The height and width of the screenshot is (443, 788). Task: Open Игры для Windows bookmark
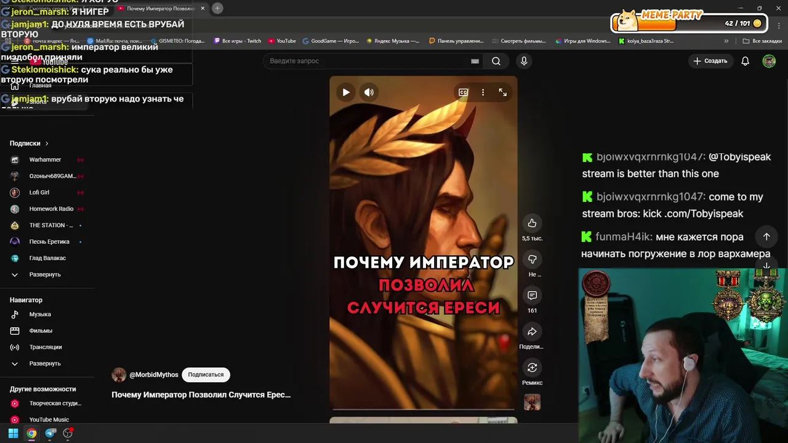582,41
